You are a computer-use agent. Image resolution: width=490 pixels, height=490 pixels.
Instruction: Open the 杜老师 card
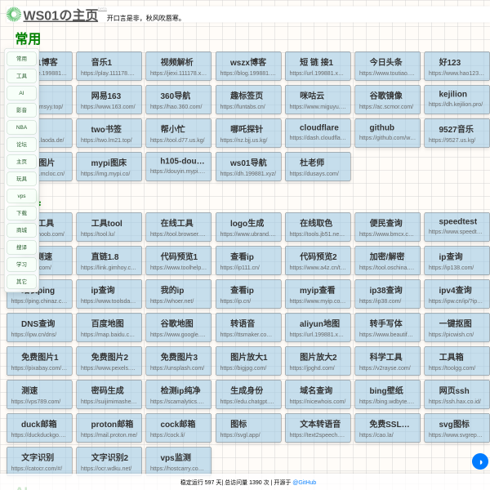click(318, 167)
